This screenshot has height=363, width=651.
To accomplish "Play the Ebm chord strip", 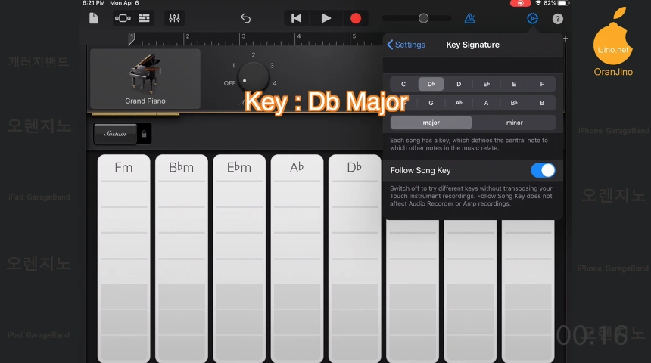I will coord(239,259).
